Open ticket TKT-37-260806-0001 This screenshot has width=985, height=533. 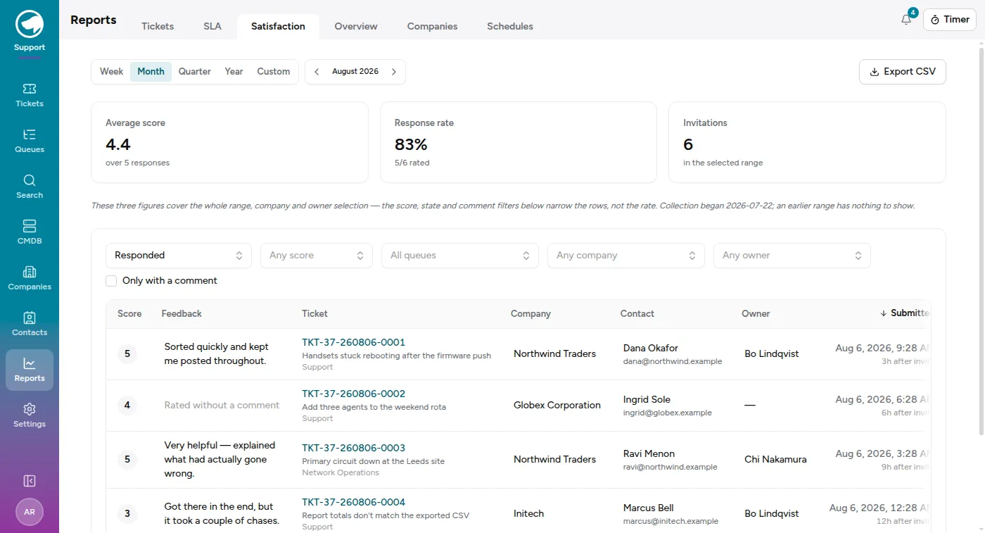pos(354,342)
